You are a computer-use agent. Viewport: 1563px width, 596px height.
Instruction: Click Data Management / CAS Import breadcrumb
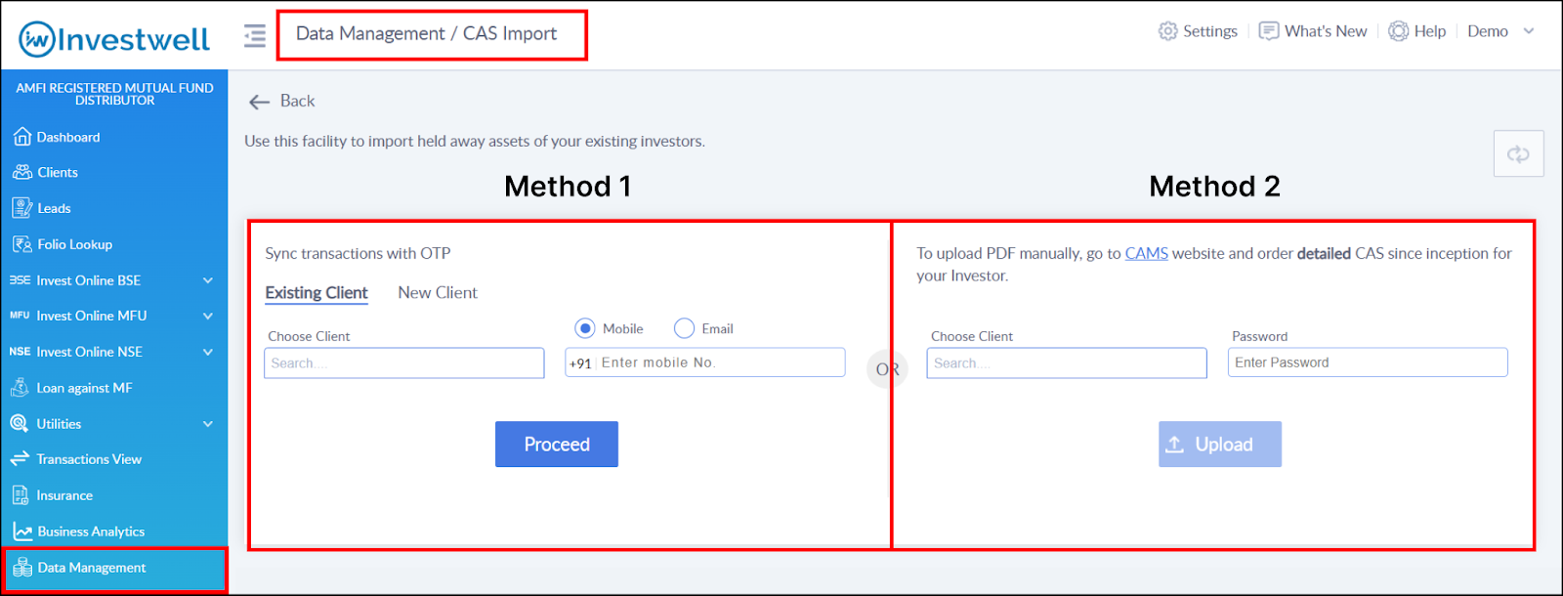point(426,34)
